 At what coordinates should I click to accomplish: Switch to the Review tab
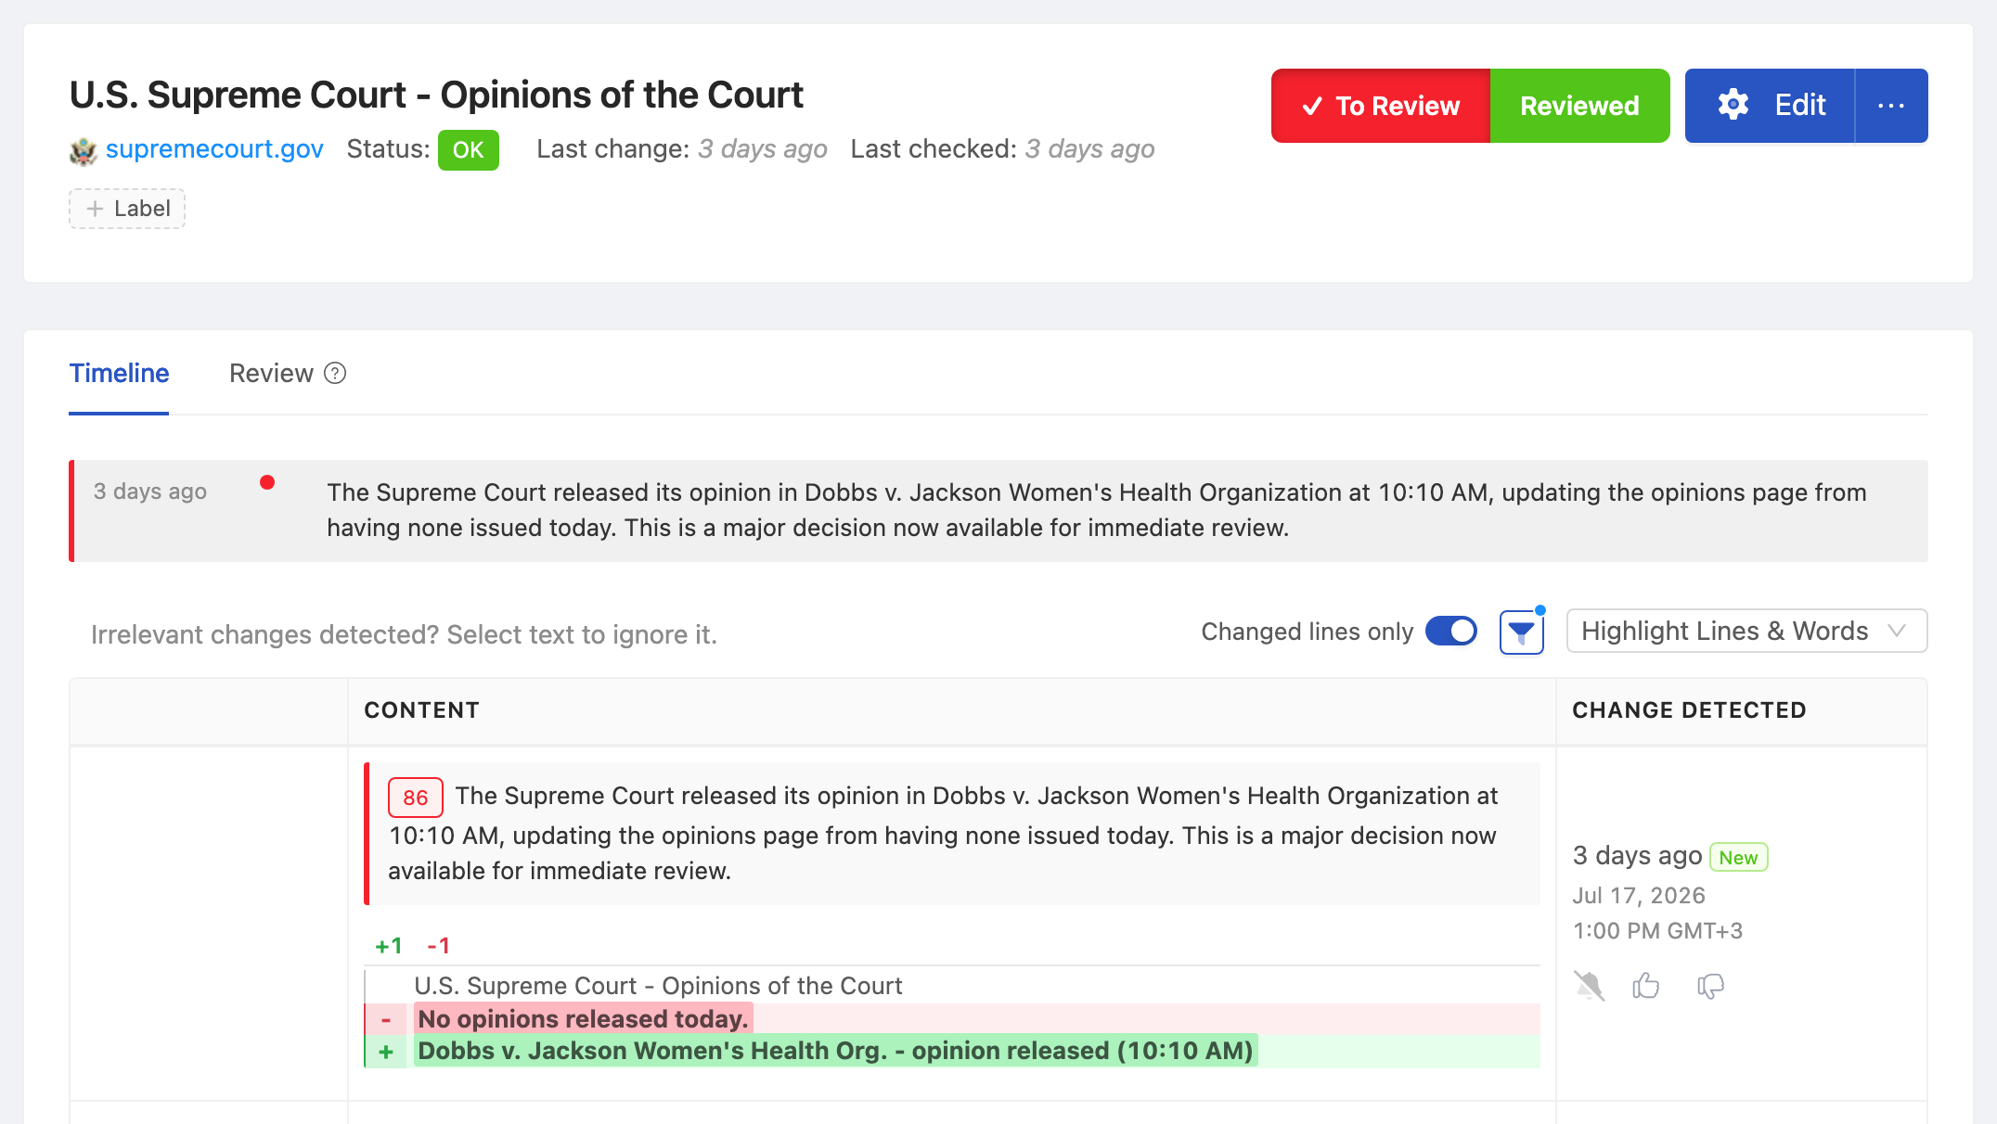[x=271, y=373]
